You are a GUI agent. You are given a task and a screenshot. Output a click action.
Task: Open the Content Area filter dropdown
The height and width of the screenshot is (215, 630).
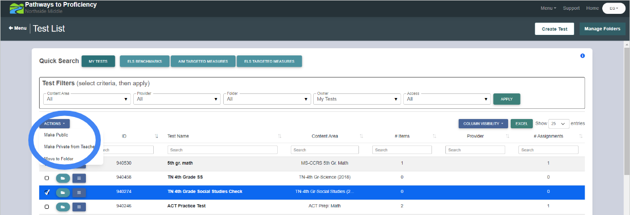click(87, 99)
